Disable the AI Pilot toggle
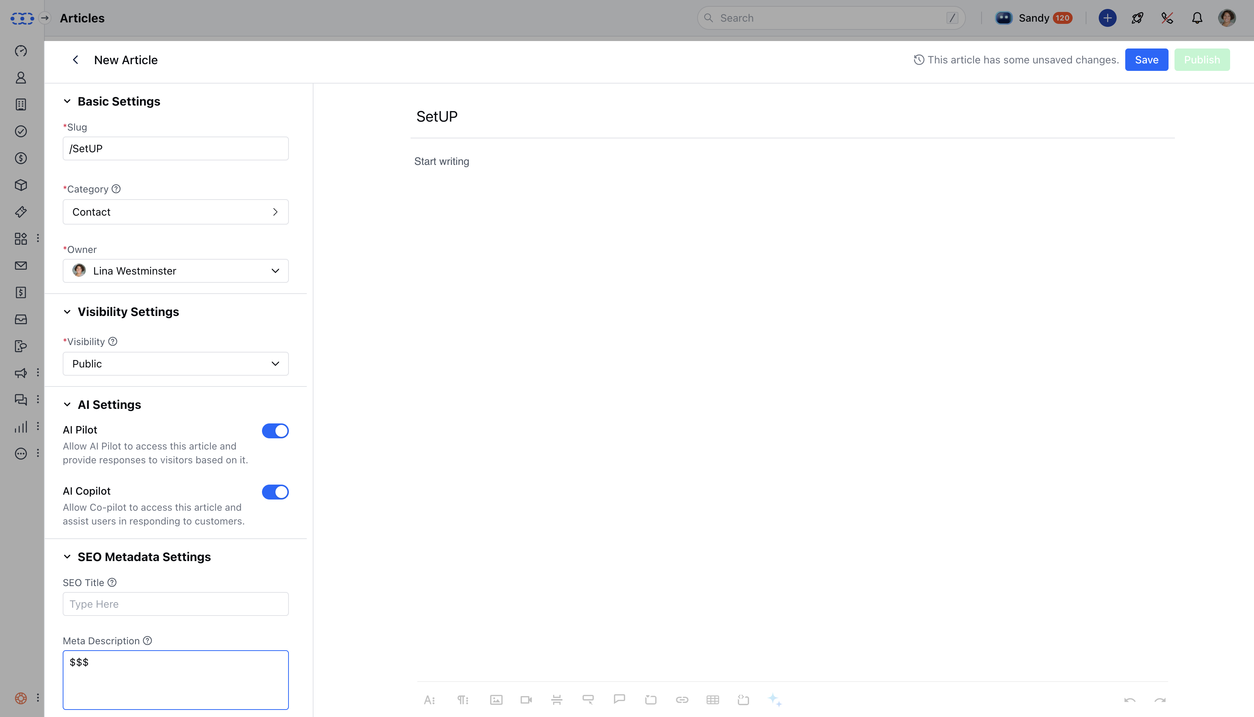This screenshot has width=1254, height=717. [275, 431]
